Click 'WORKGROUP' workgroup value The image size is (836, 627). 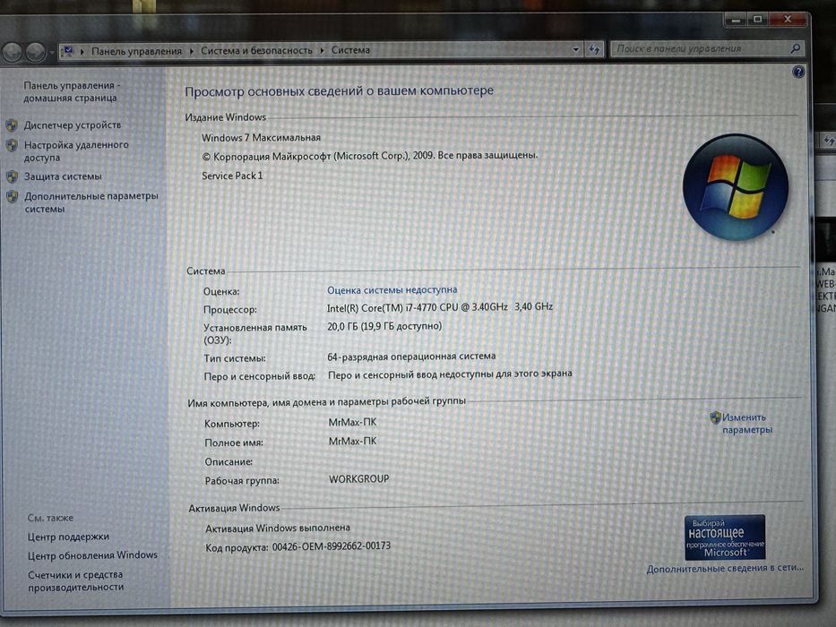click(x=358, y=479)
